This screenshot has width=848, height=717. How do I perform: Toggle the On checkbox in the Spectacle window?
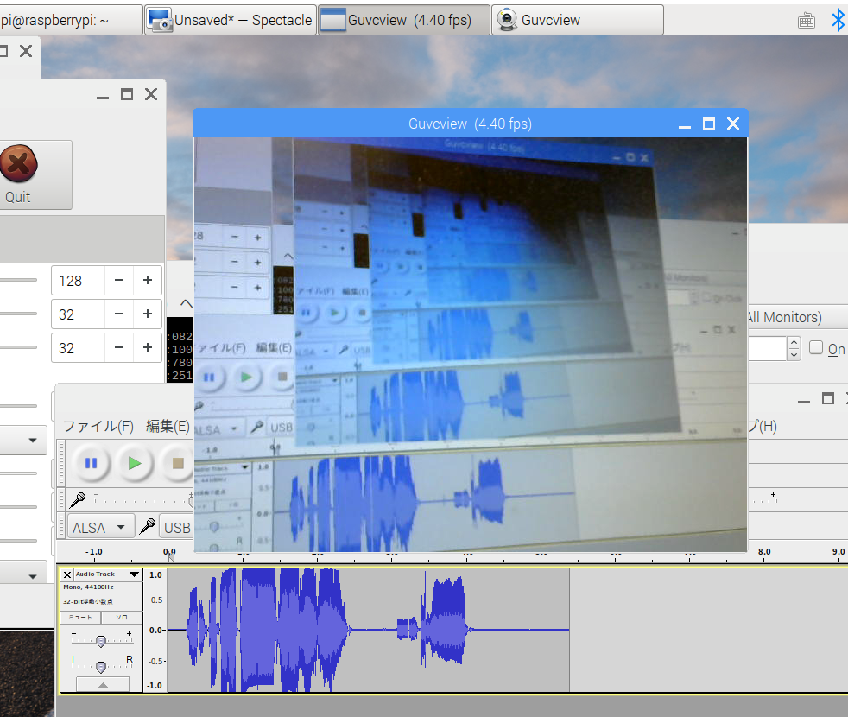click(815, 347)
